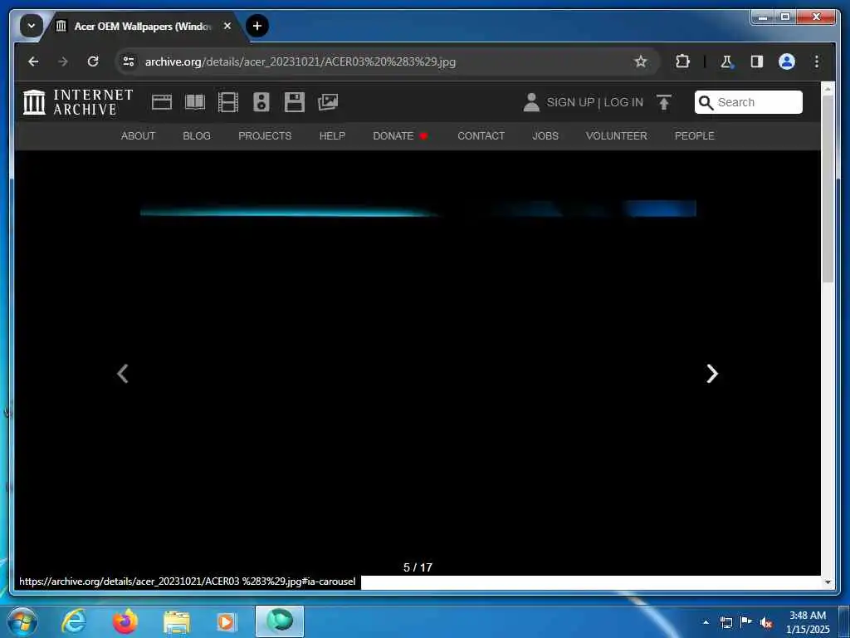Screen dimensions: 850x638
Task: Click the 5 / 17 image counter
Action: point(418,567)
